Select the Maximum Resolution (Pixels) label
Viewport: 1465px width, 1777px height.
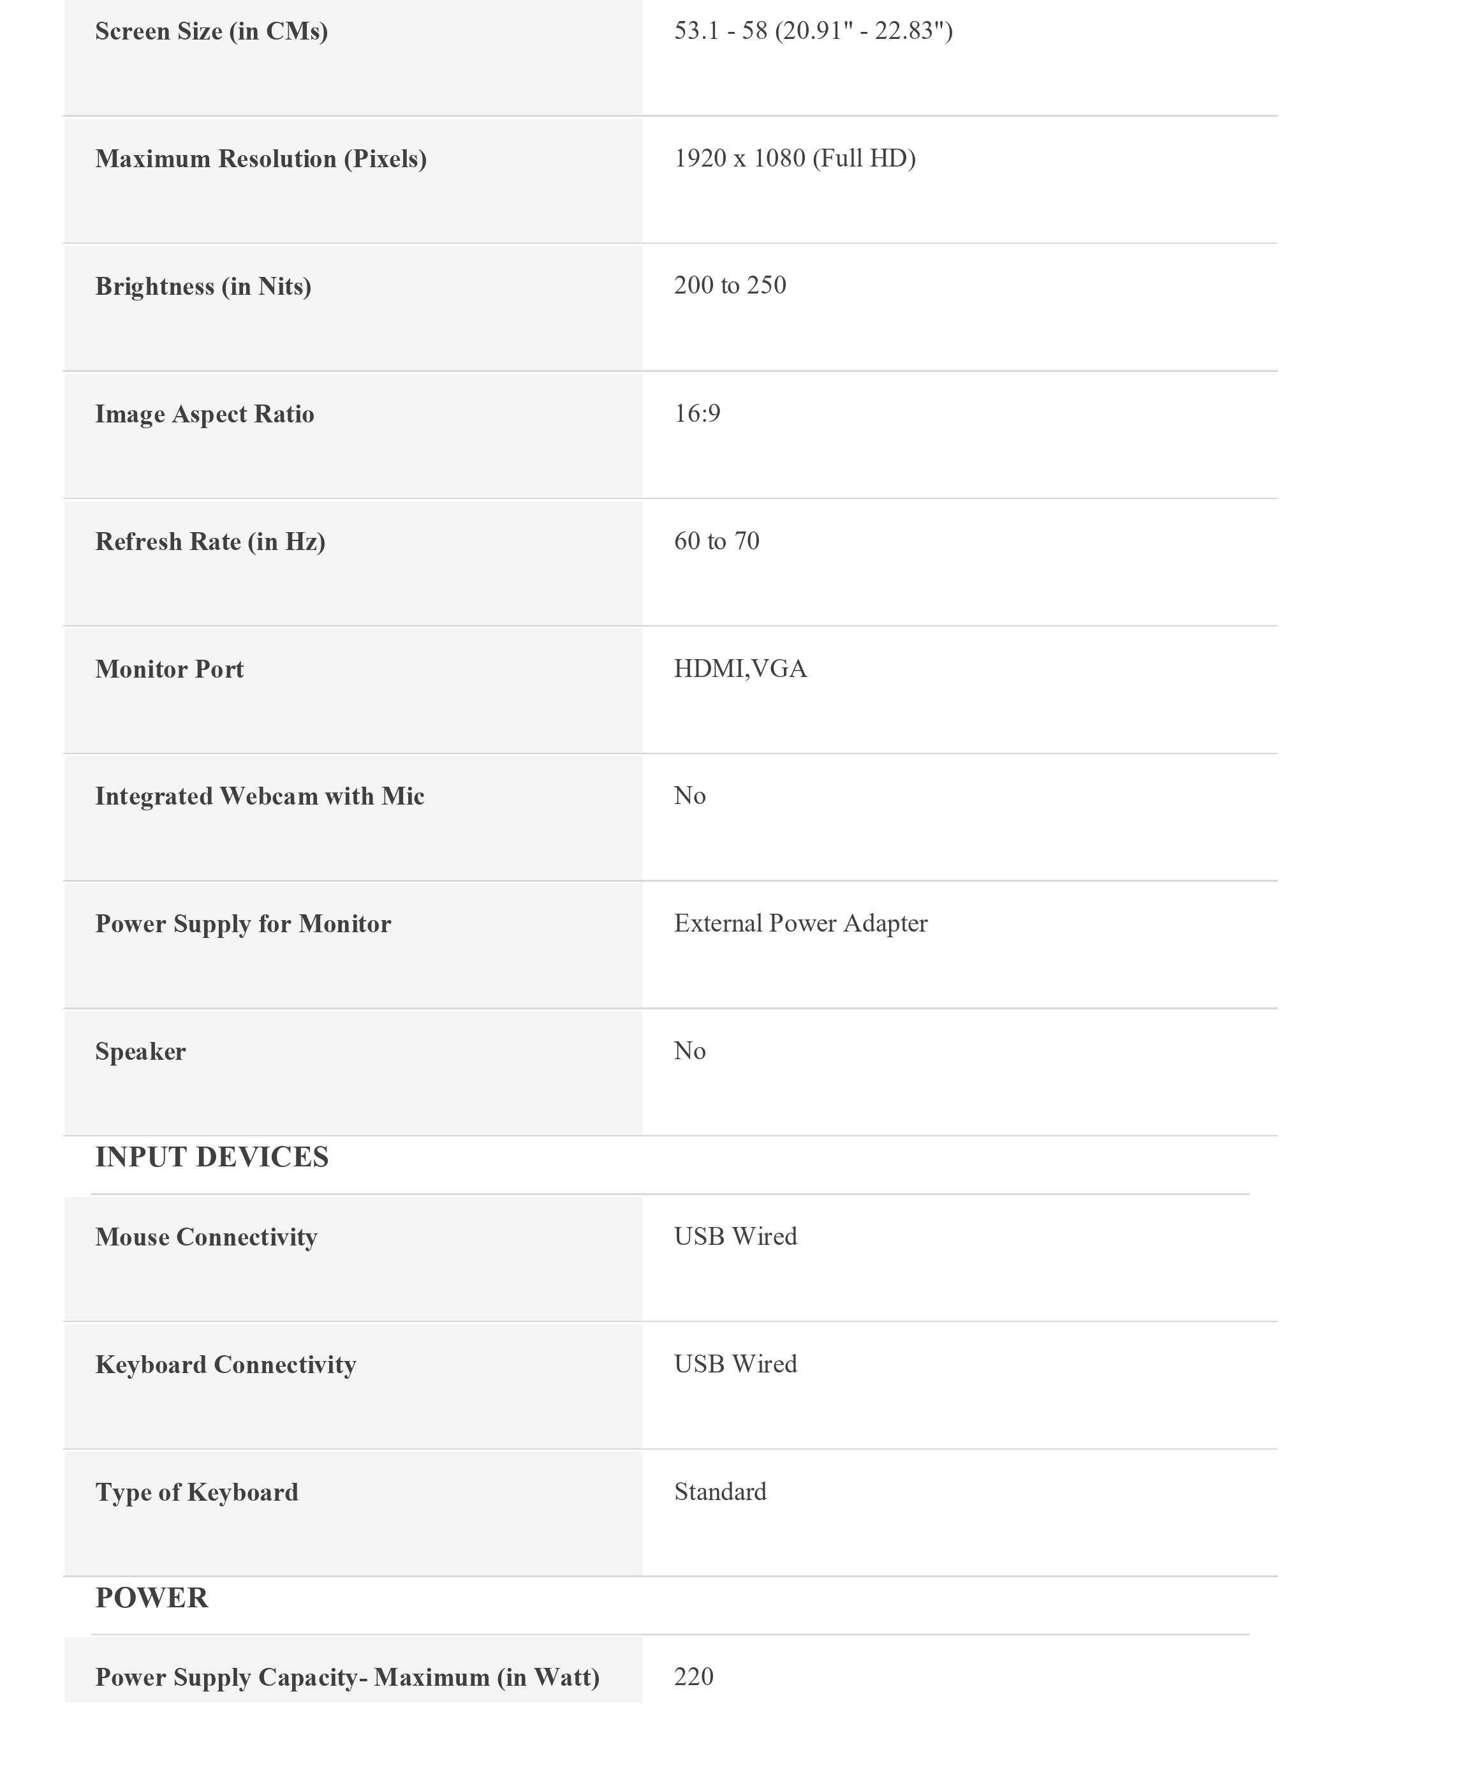pos(261,159)
